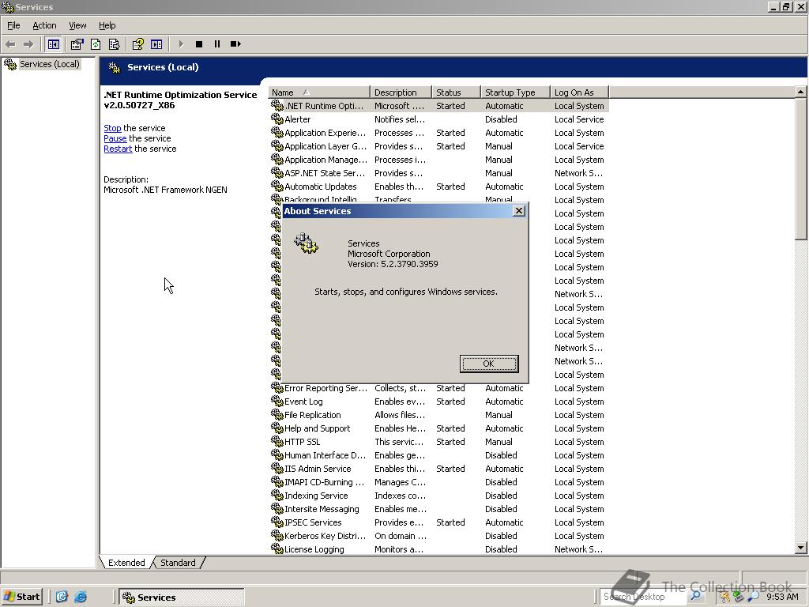This screenshot has width=809, height=607.
Task: Click the vertical scrollbar thumb of services list
Action: pos(801,169)
